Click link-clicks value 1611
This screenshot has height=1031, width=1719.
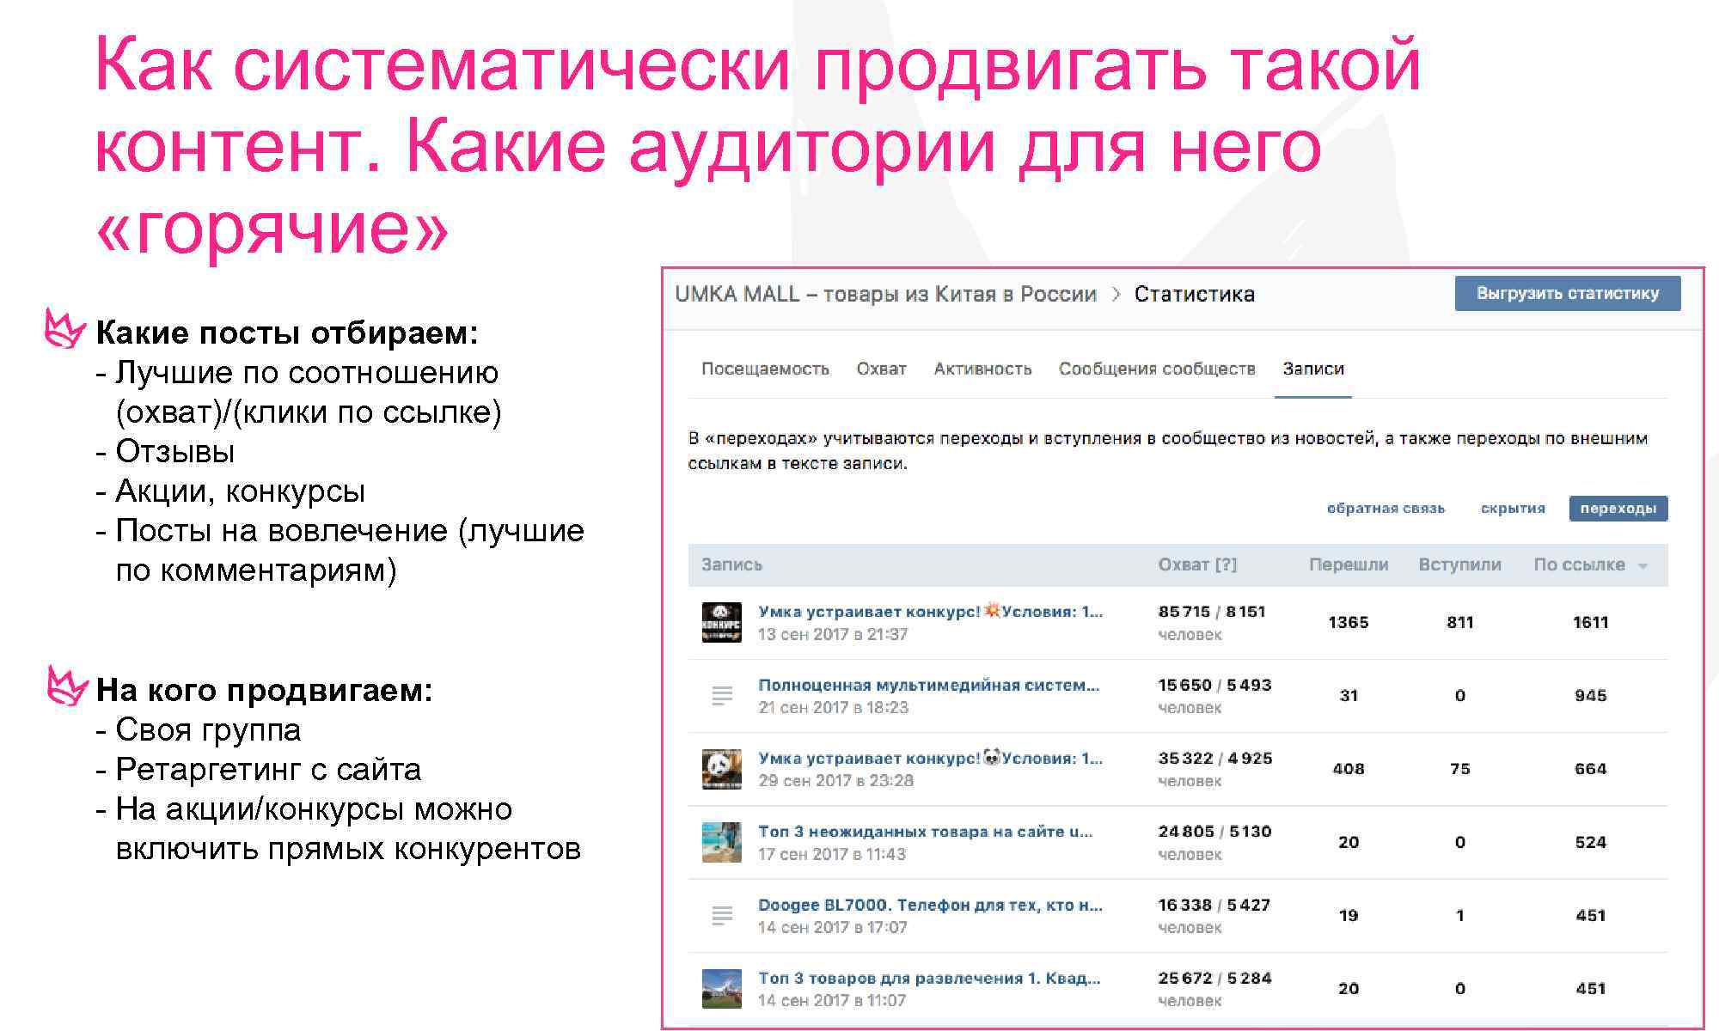(1590, 623)
